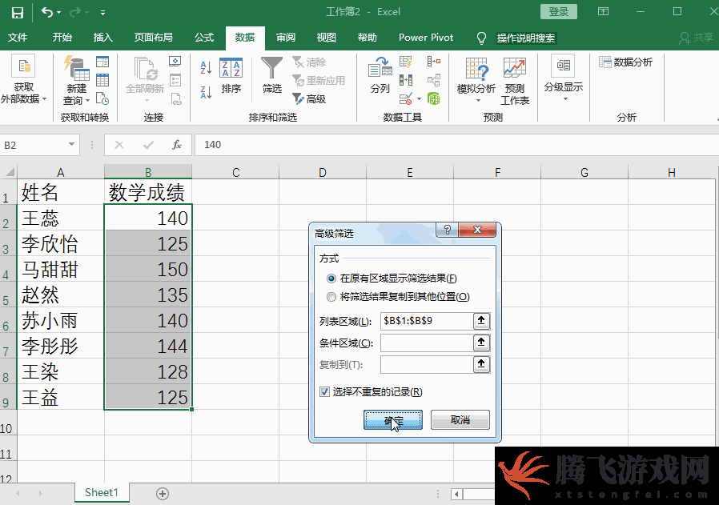
Task: Click the formula bar showing 140
Action: [x=456, y=145]
